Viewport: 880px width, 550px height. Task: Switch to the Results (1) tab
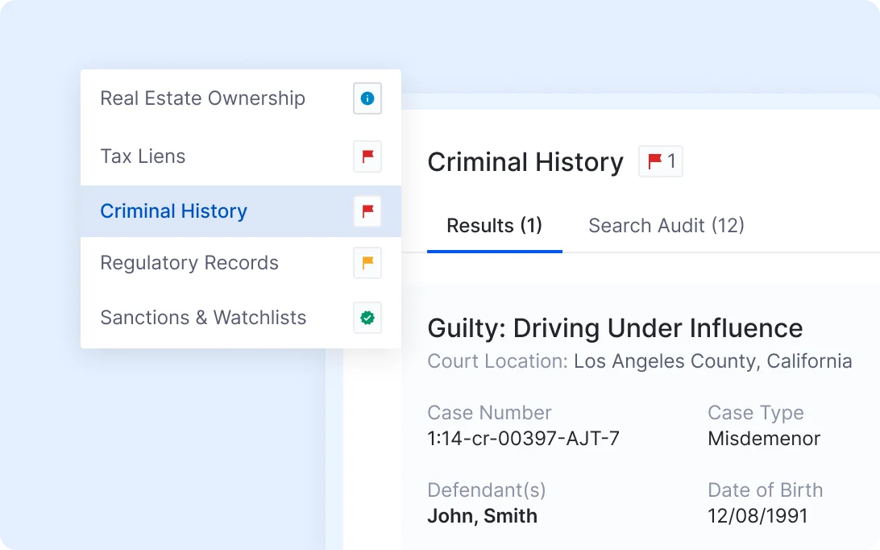point(495,226)
